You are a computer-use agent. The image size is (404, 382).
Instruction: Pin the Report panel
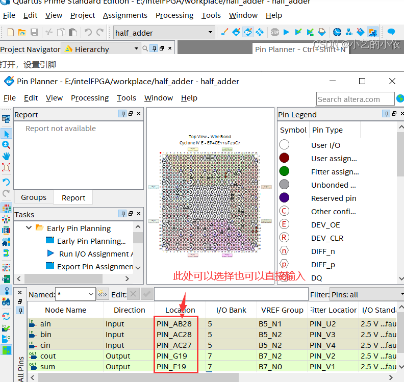pyautogui.click(x=122, y=114)
